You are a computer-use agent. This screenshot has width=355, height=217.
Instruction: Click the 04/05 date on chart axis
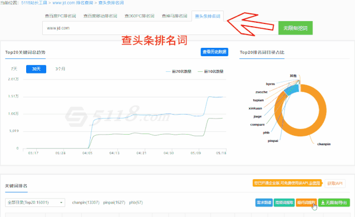(x=87, y=153)
